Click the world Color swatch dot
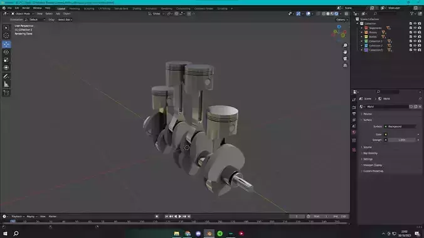Viewport: 424px width, 238px height. click(386, 134)
